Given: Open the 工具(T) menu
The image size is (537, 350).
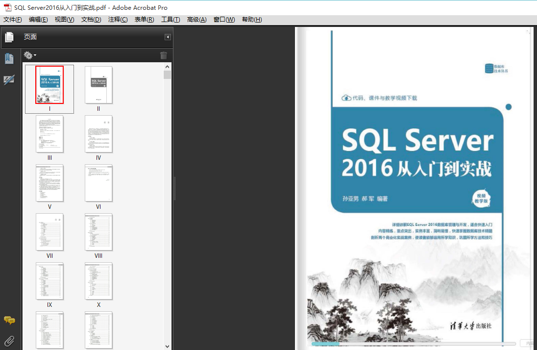Looking at the screenshot, I should [171, 20].
